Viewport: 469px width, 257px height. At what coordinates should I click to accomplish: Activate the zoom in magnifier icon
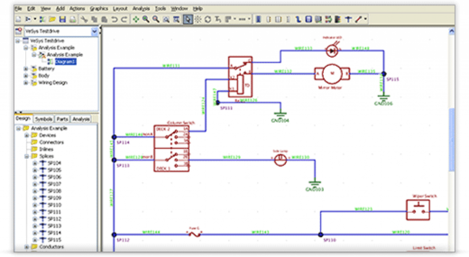(x=146, y=19)
